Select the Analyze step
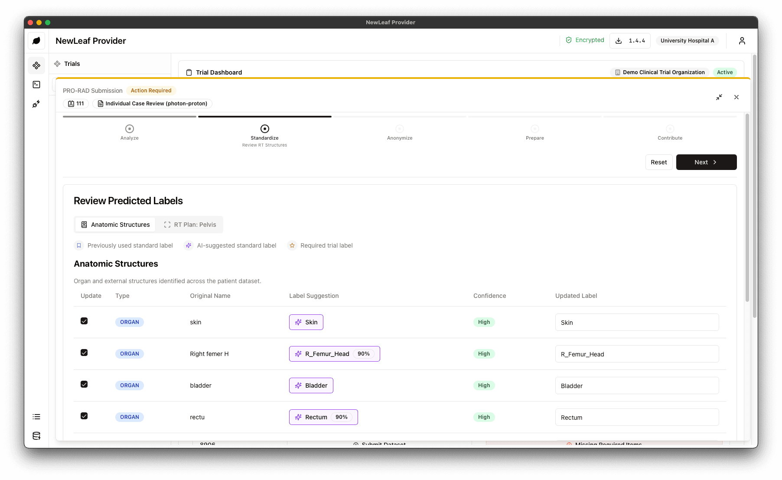The height and width of the screenshot is (480, 782). coord(130,132)
